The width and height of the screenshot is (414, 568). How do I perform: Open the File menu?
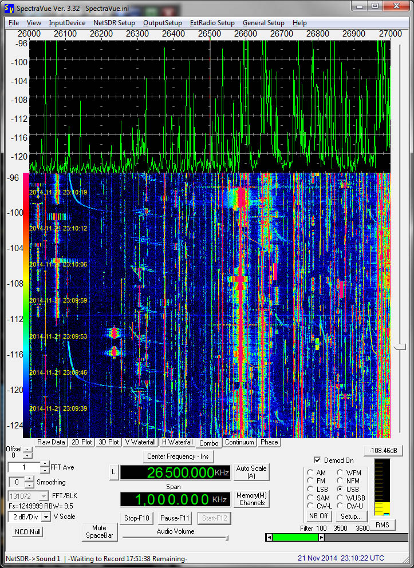(13, 23)
